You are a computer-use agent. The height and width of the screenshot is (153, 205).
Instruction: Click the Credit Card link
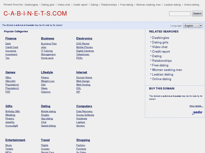click(12, 47)
